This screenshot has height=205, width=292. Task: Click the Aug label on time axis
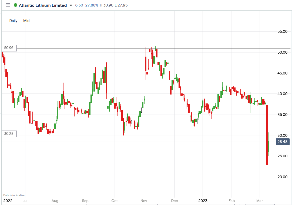tap(55, 201)
